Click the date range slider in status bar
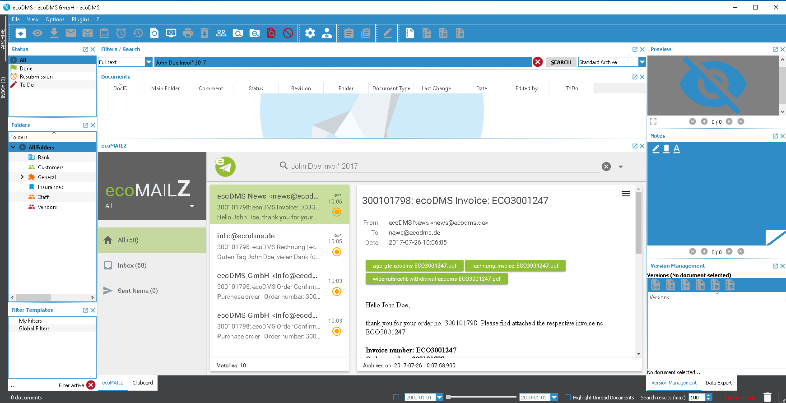This screenshot has height=403, width=786. click(481, 397)
